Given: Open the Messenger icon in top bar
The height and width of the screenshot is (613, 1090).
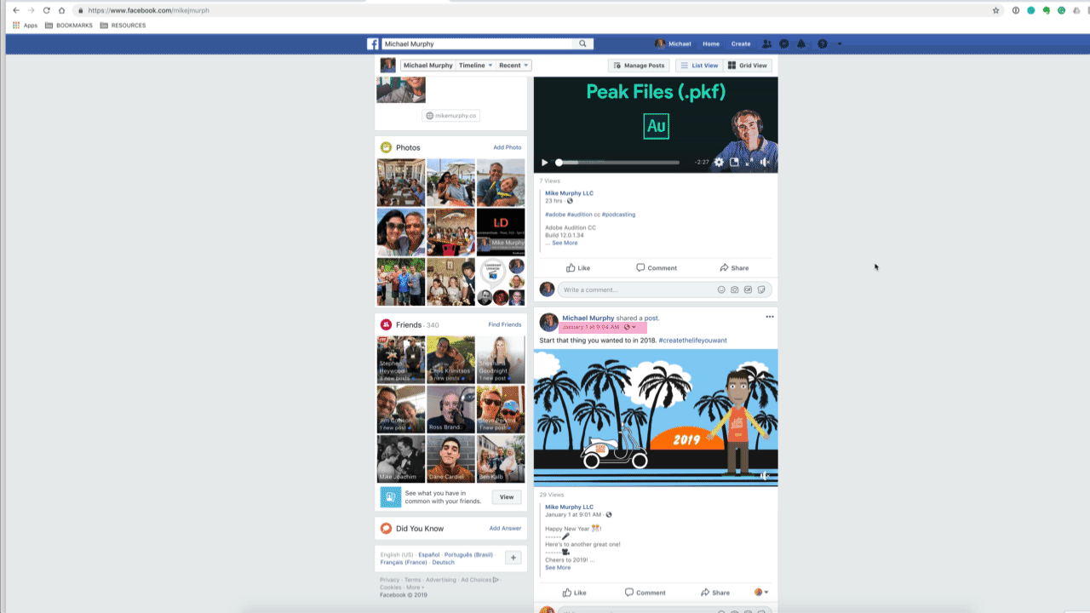Looking at the screenshot, I should click(784, 44).
